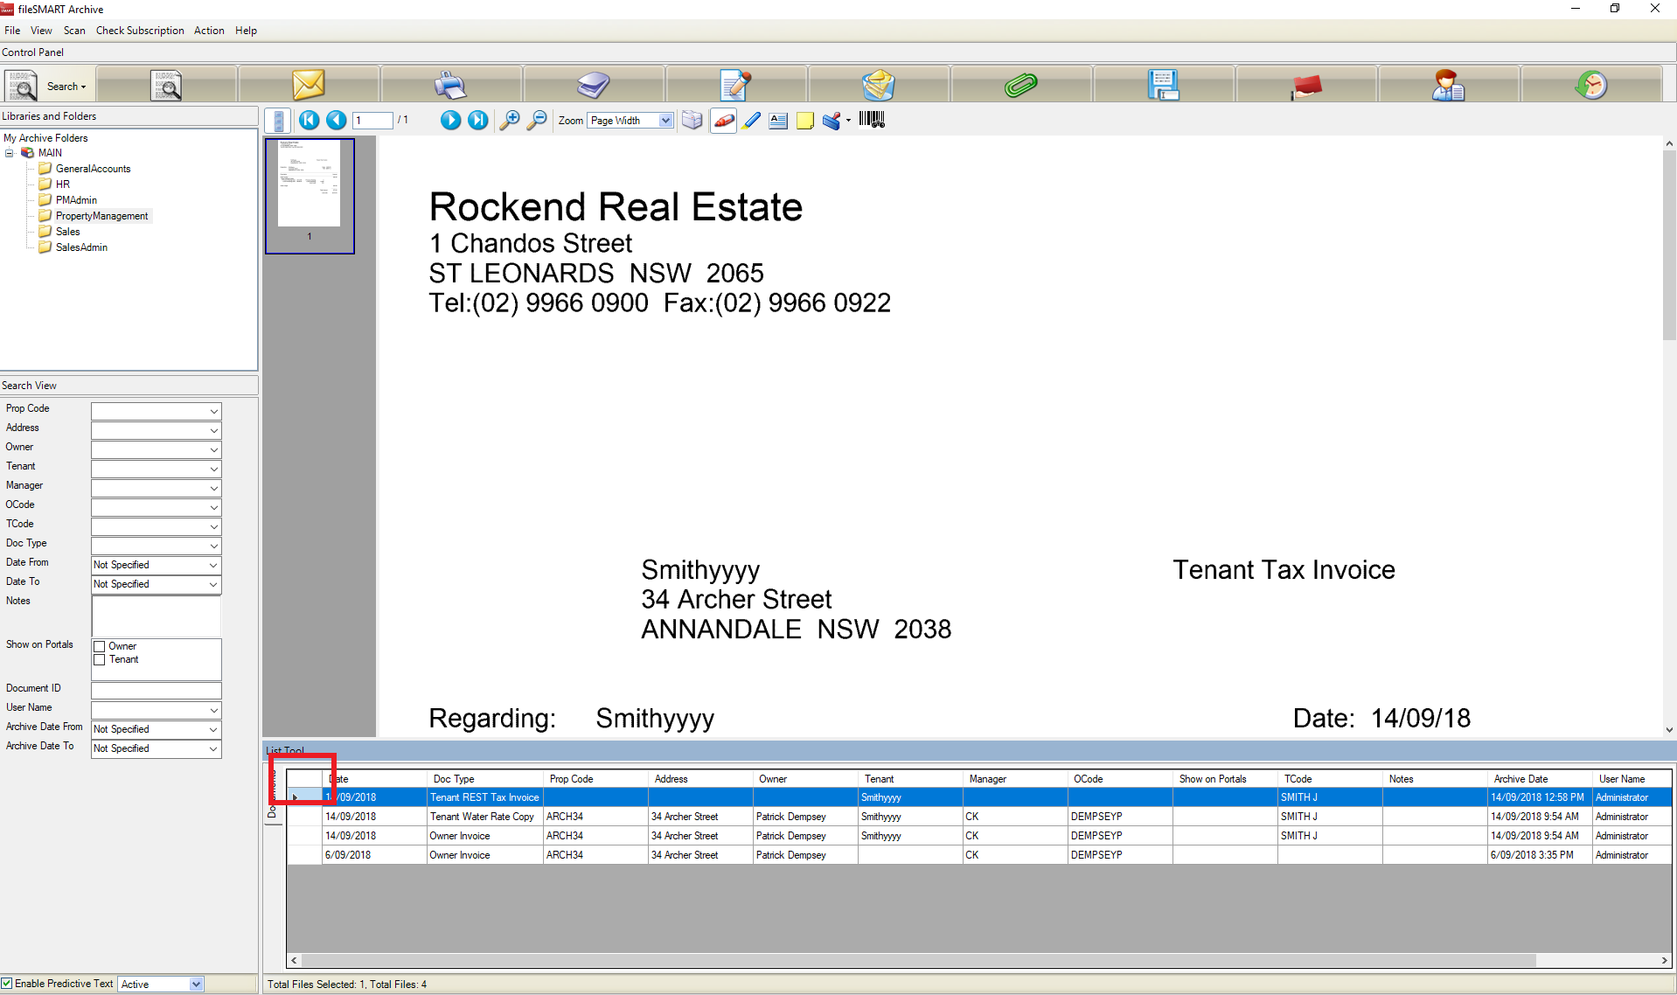Click the recycle bin delete icon

pyautogui.click(x=878, y=85)
